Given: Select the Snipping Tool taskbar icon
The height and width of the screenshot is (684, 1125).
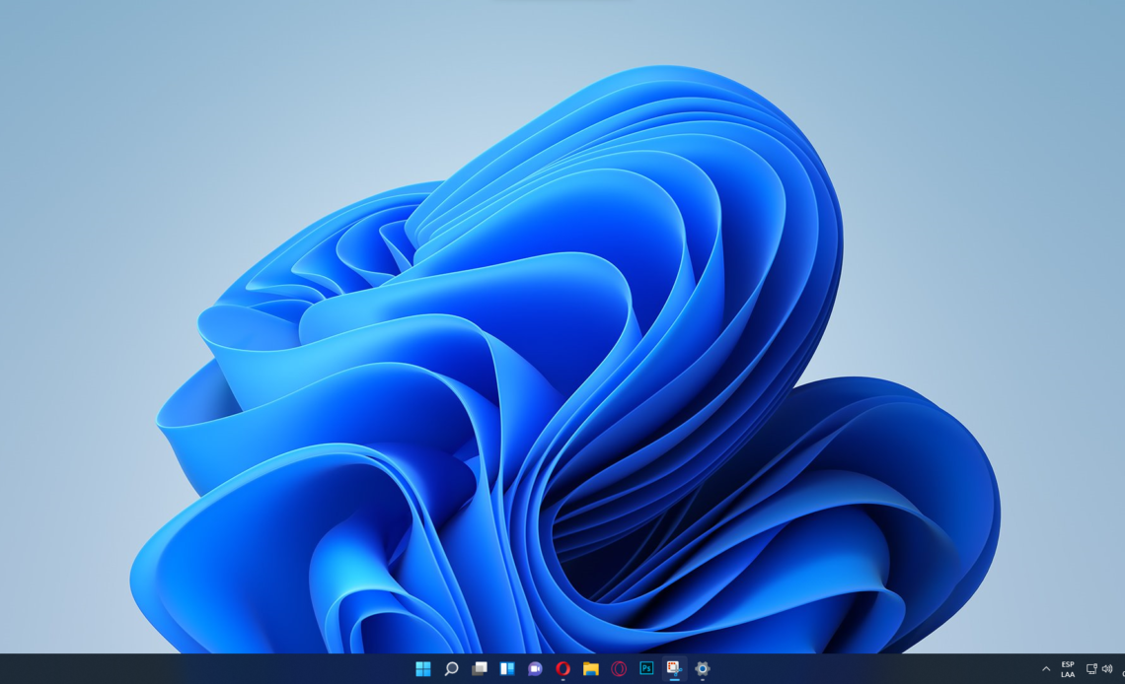Looking at the screenshot, I should pyautogui.click(x=674, y=669).
